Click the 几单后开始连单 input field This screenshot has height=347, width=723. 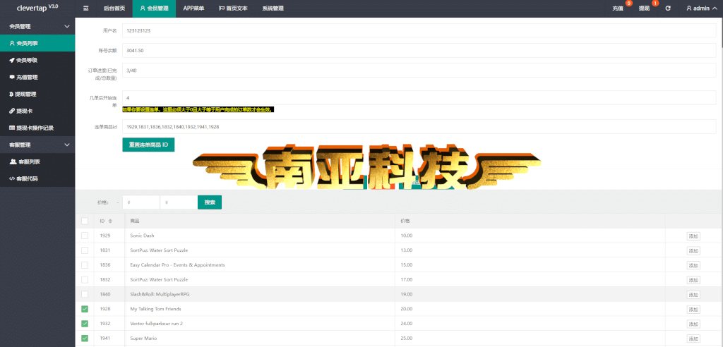[x=419, y=98]
